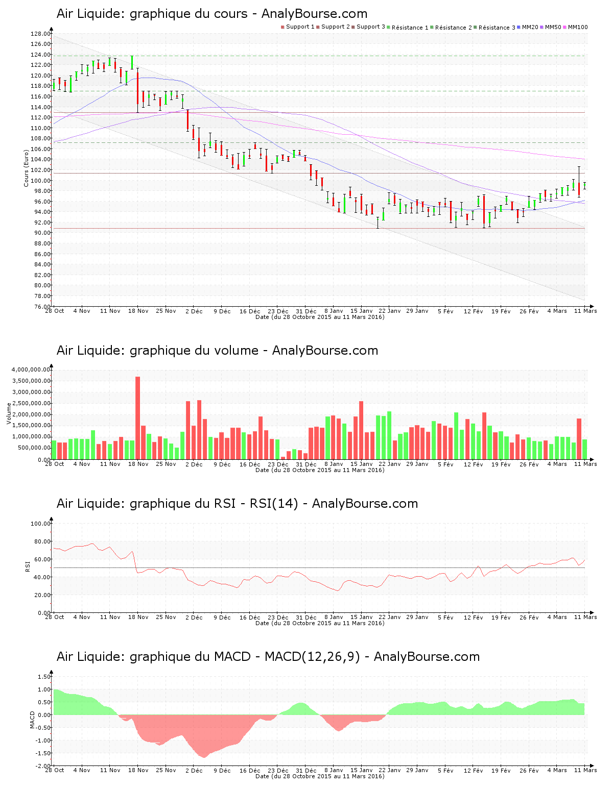Click '22 Janv' under the MACD chart
This screenshot has width=613, height=791.
[390, 771]
